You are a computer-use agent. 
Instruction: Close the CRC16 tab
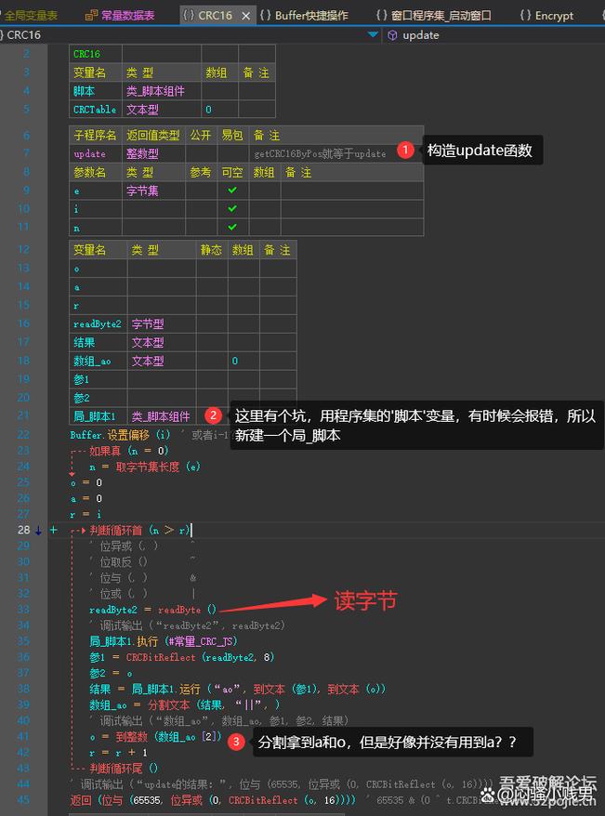tap(246, 16)
